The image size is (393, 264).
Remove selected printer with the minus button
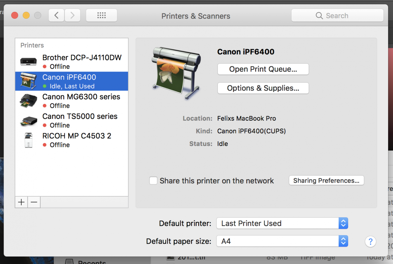point(34,202)
